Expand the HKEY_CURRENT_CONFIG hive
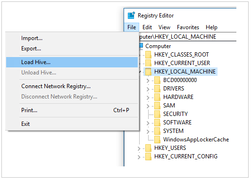Image resolution: width=251 pixels, height=181 pixels. coord(139,157)
